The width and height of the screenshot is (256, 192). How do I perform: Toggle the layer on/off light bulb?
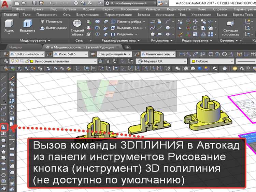tap(13, 61)
